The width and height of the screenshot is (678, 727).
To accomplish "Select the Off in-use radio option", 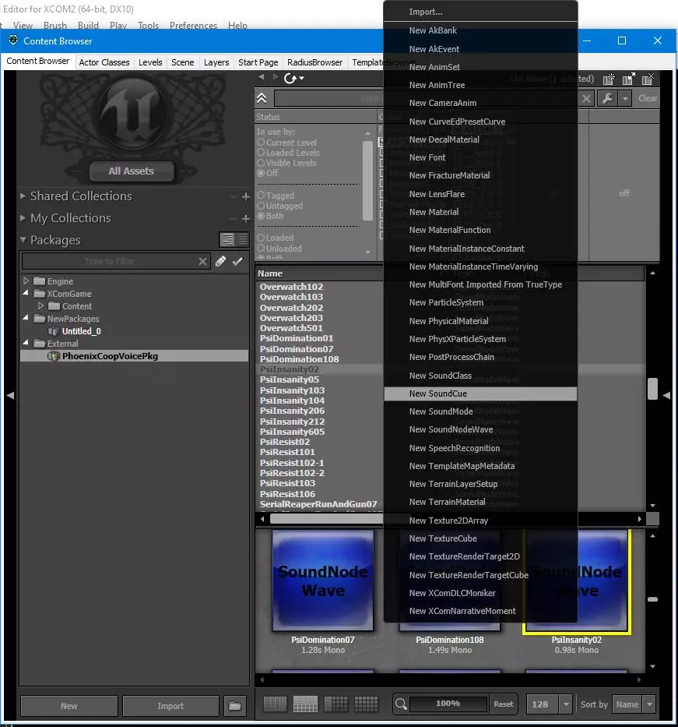I will (261, 173).
